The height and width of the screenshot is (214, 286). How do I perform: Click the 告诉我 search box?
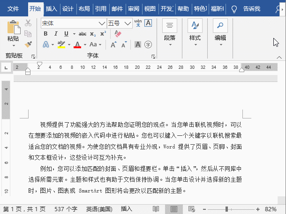pos(251,8)
